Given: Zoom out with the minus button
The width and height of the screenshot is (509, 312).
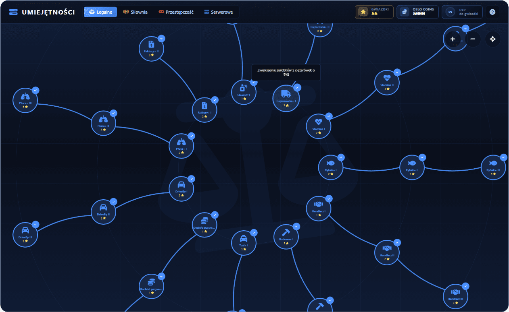Looking at the screenshot, I should coord(473,39).
